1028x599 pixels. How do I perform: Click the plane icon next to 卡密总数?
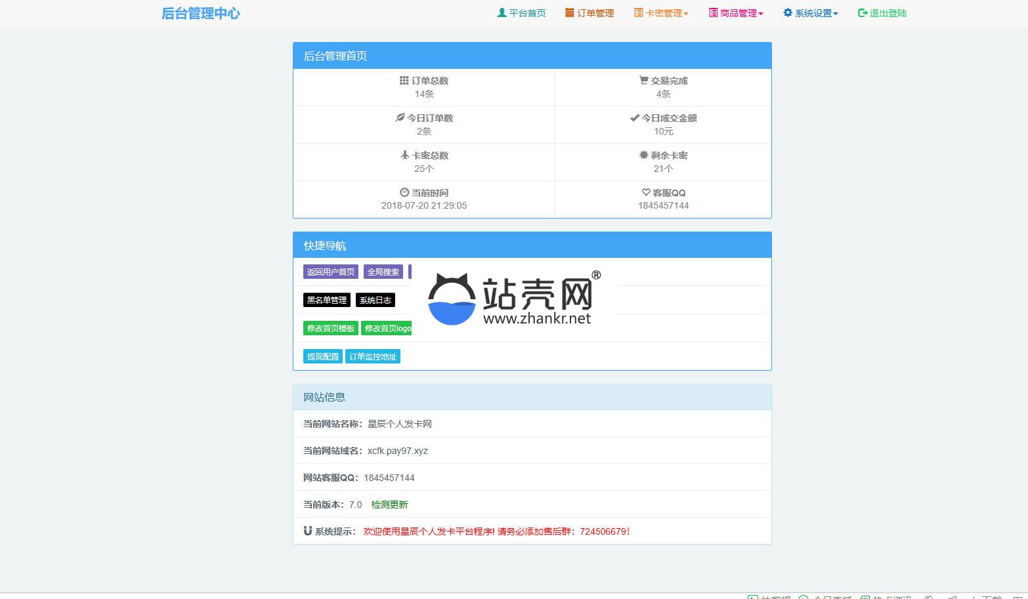pyautogui.click(x=404, y=155)
